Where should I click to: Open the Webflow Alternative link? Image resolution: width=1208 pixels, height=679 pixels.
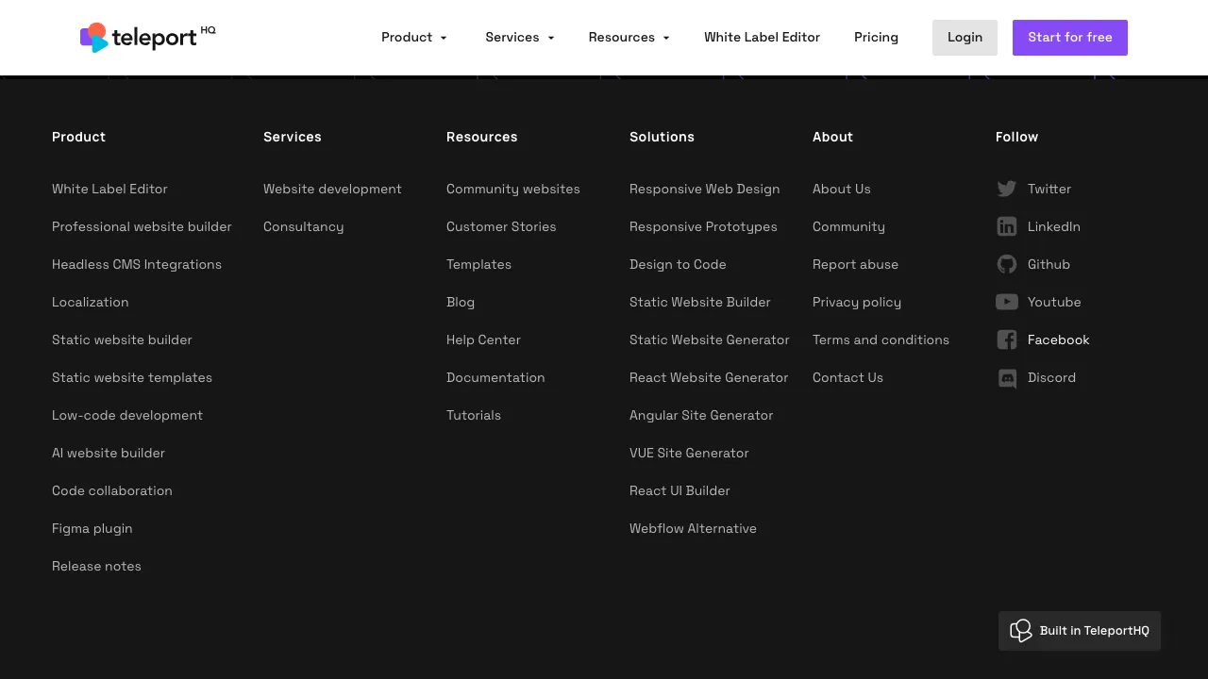(693, 528)
